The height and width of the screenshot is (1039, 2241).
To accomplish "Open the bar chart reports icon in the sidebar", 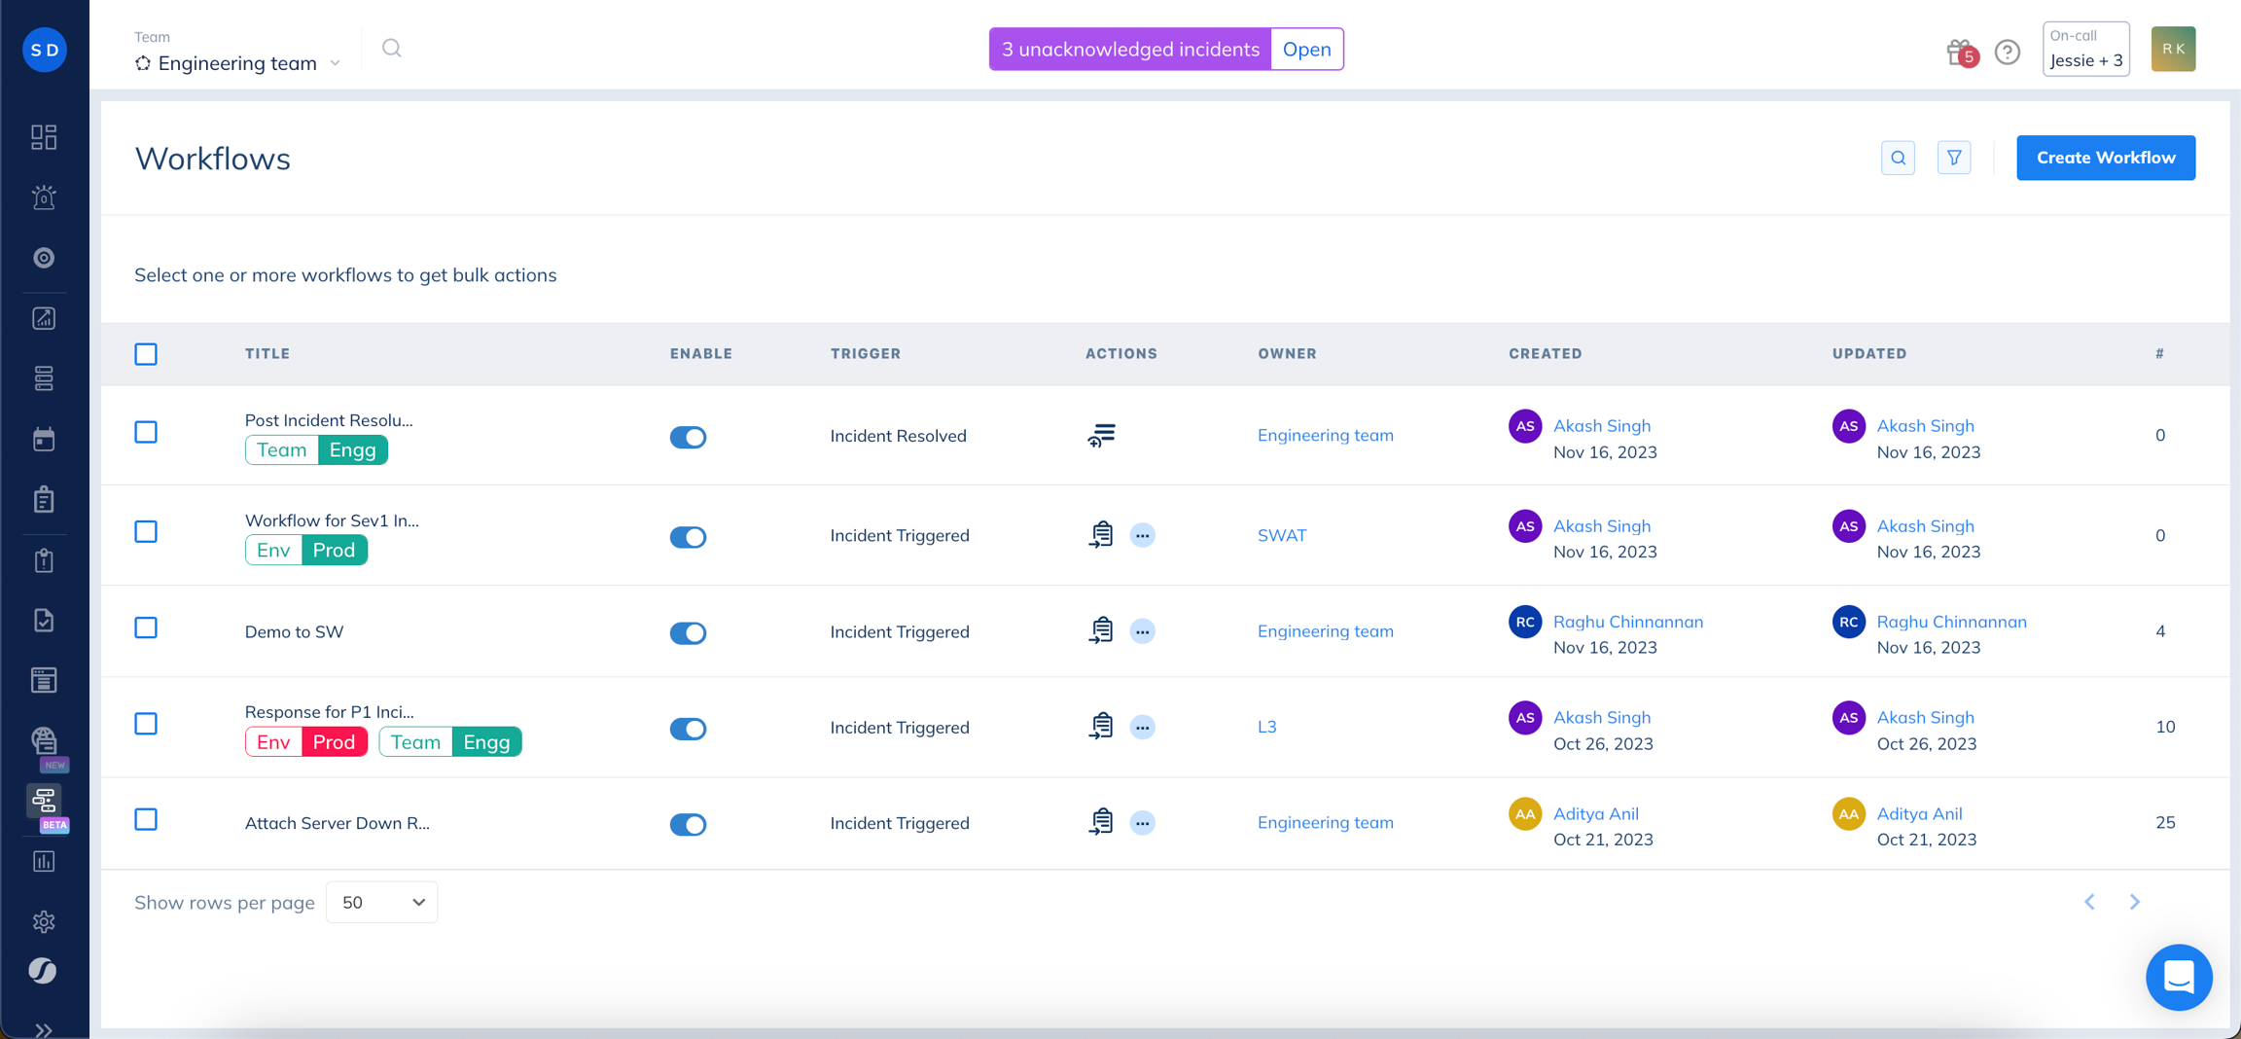I will 44,861.
